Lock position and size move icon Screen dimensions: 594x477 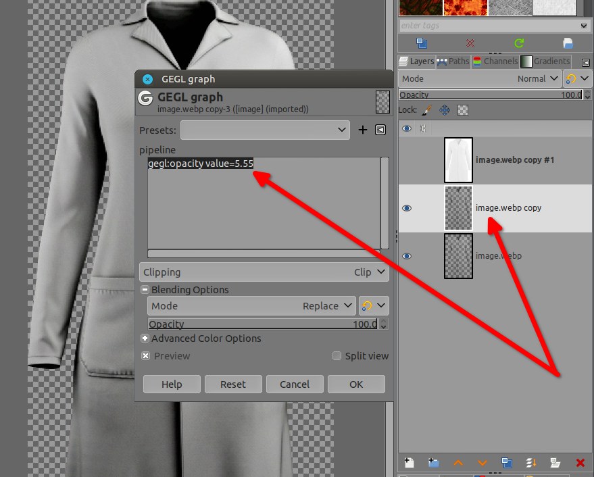[x=445, y=110]
